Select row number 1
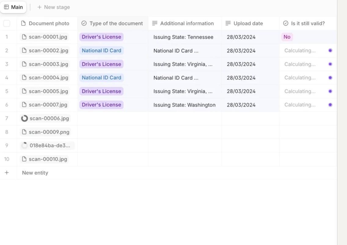 [x=7, y=37]
